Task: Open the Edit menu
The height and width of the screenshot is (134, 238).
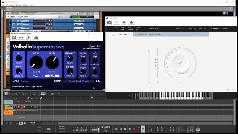Action: point(7,5)
